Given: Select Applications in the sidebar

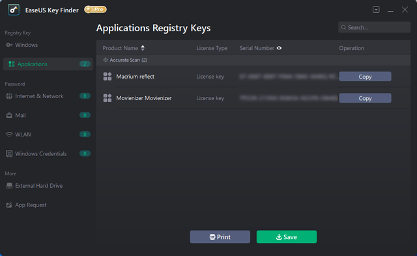Looking at the screenshot, I should tap(48, 64).
